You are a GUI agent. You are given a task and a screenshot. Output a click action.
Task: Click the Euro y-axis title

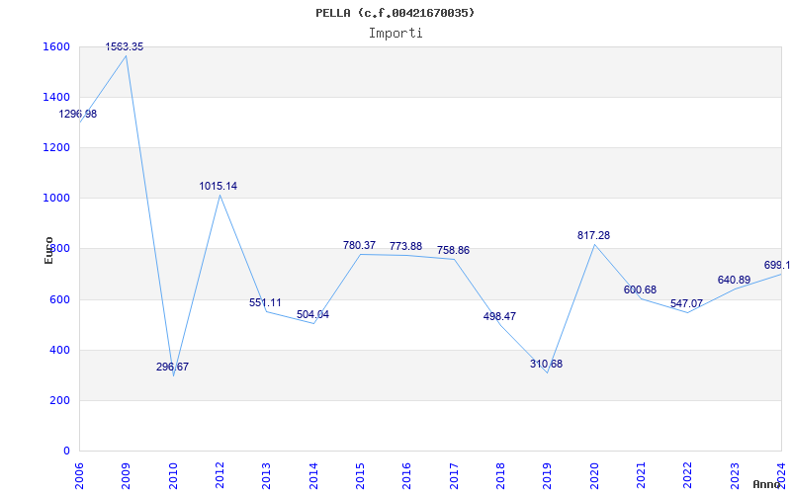48,250
